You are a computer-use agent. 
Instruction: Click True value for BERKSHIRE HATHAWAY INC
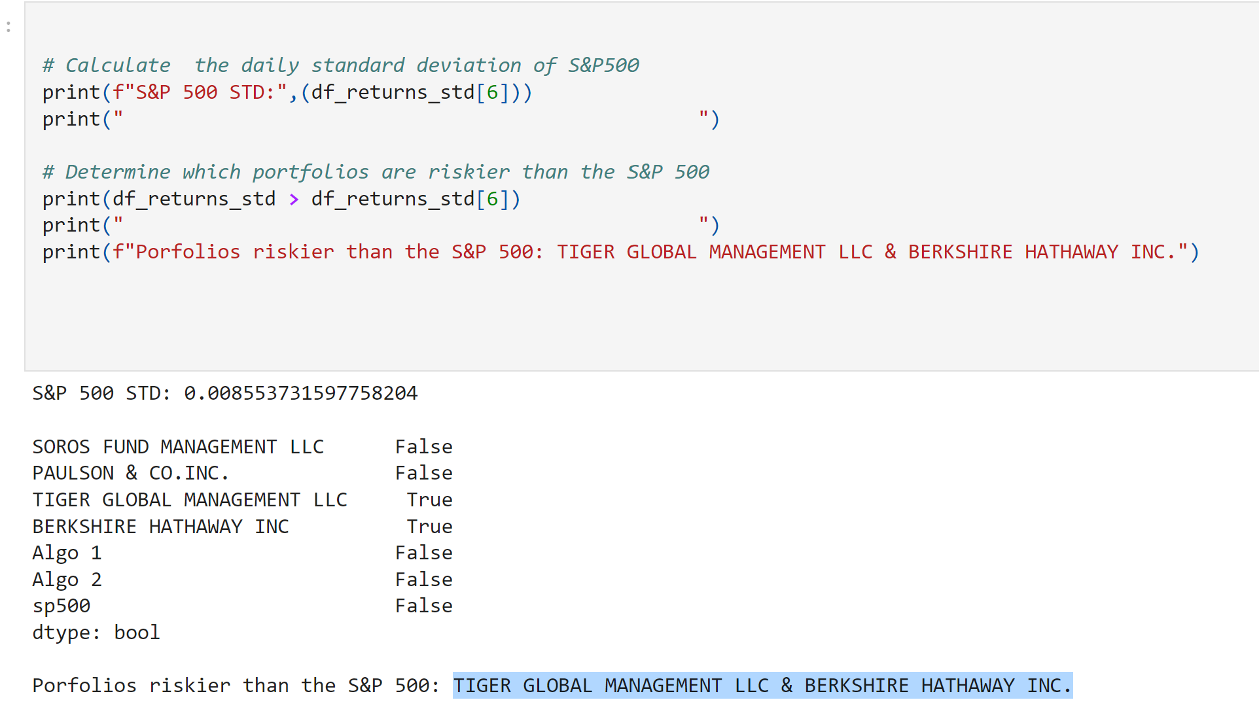coord(429,527)
